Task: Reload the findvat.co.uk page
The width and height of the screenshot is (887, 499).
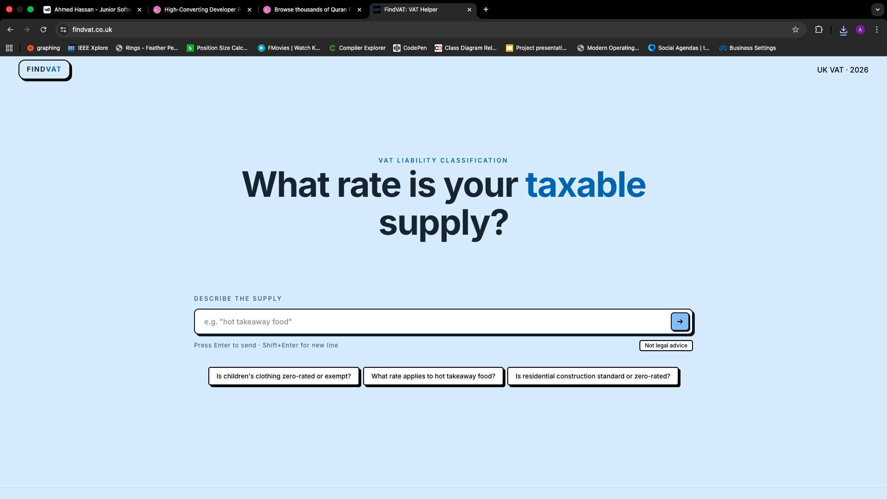Action: (43, 30)
